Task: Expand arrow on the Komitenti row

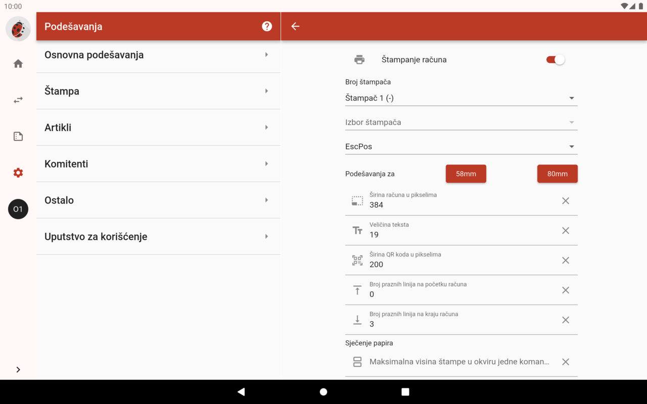Action: [x=266, y=164]
